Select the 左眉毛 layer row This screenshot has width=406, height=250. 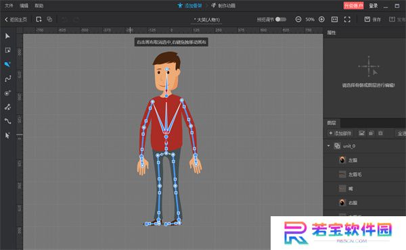click(x=365, y=174)
